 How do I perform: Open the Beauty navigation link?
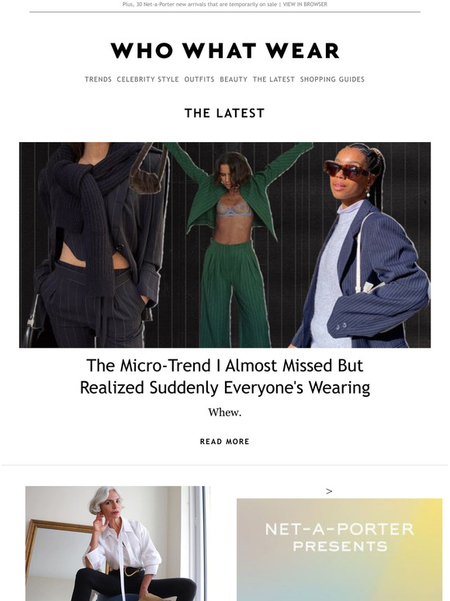click(234, 79)
